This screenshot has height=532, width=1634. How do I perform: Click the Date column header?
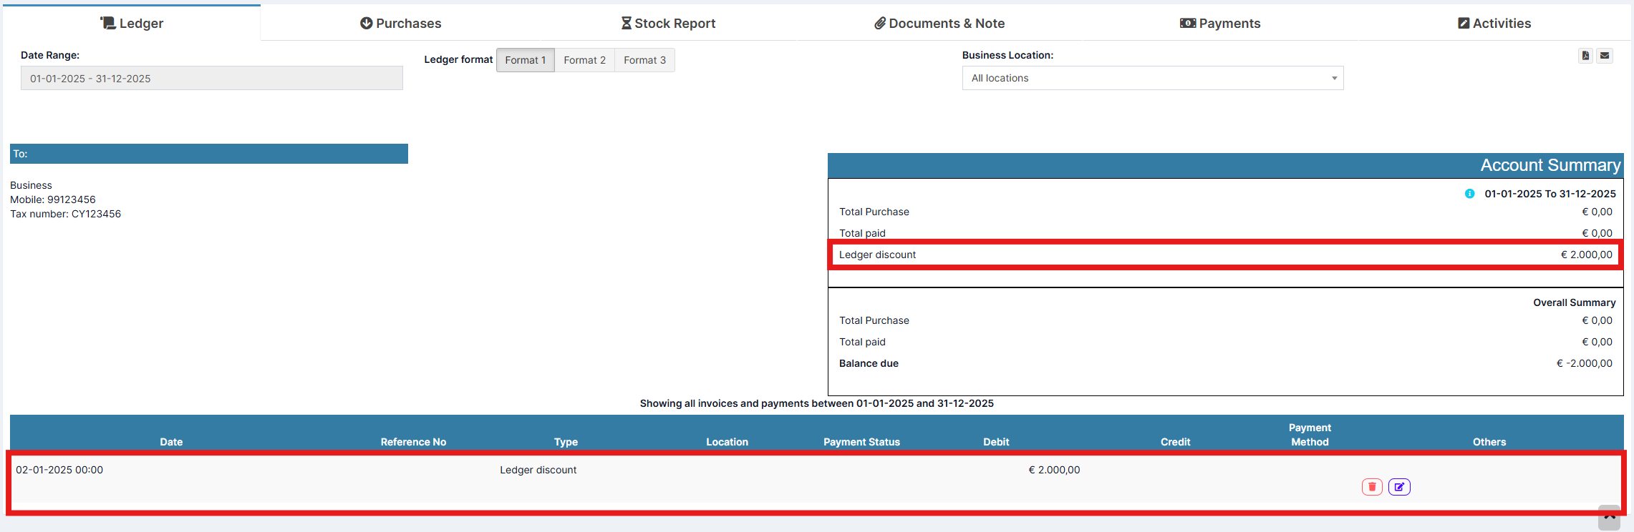(171, 442)
